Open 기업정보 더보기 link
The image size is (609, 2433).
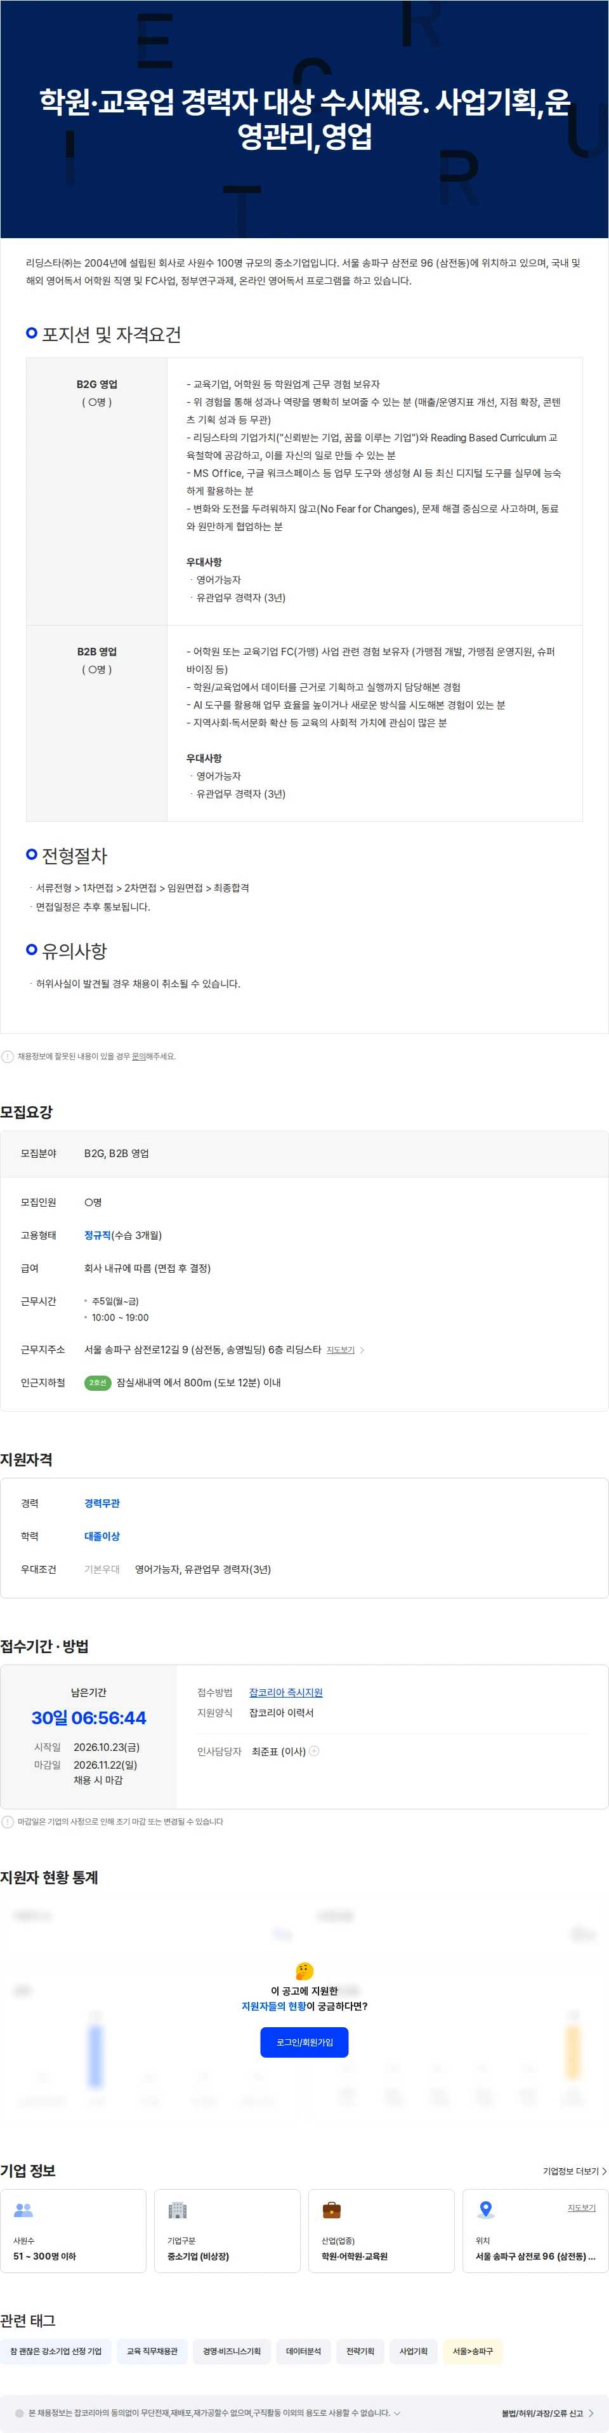(x=570, y=2171)
